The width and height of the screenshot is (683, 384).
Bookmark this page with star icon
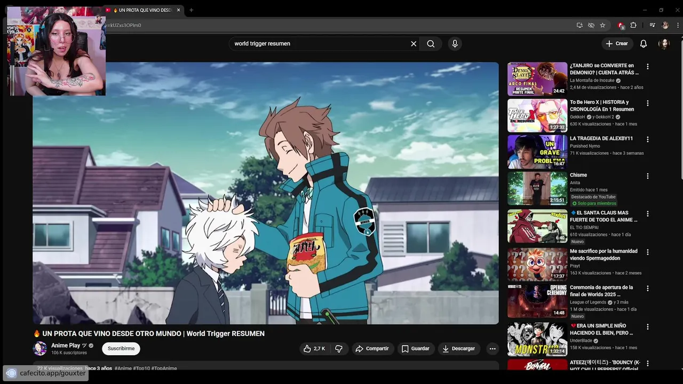coord(602,25)
